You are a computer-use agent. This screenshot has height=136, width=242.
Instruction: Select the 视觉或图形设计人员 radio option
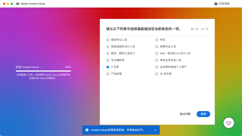click(x=108, y=46)
